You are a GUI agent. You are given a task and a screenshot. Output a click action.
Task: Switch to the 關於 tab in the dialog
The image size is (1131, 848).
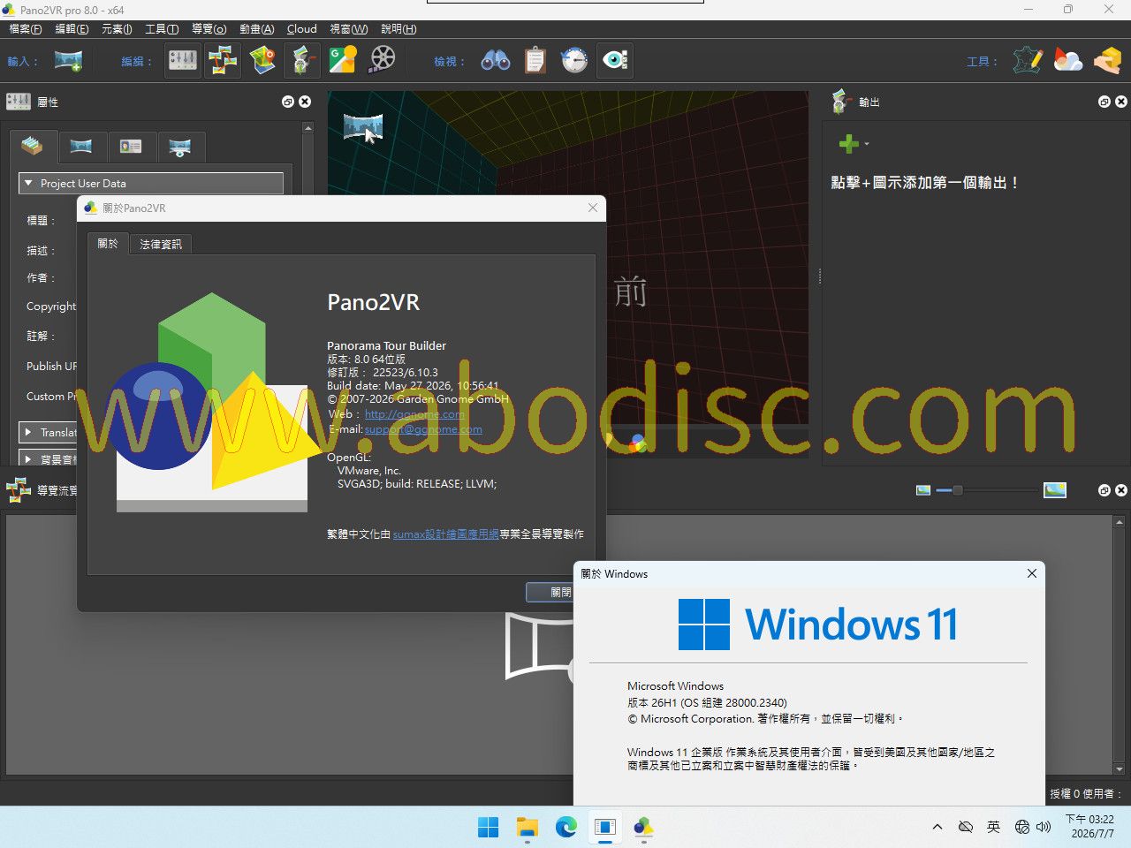point(108,244)
